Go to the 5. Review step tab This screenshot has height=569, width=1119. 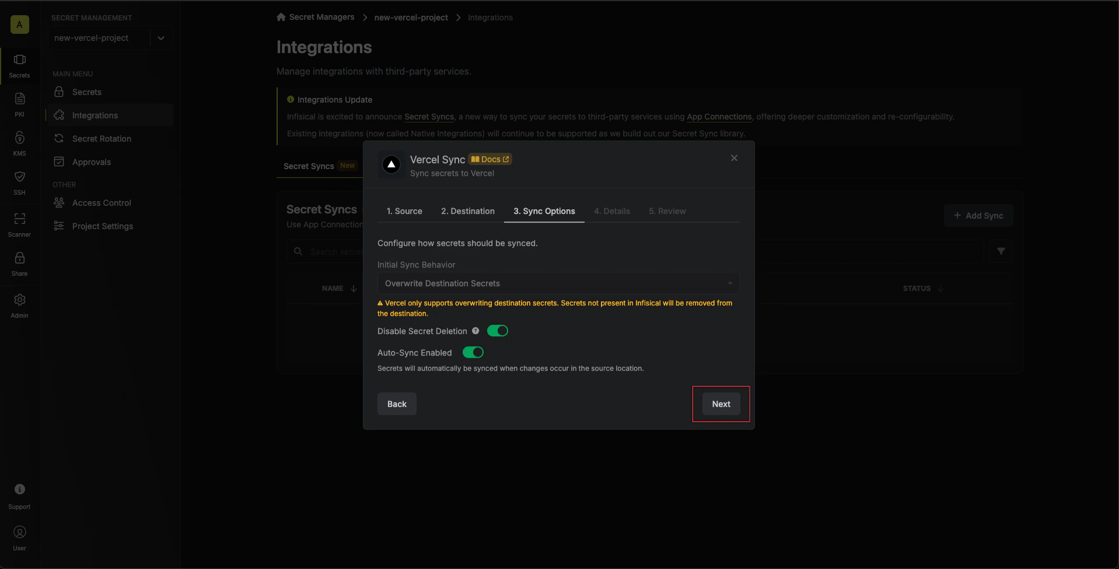667,211
